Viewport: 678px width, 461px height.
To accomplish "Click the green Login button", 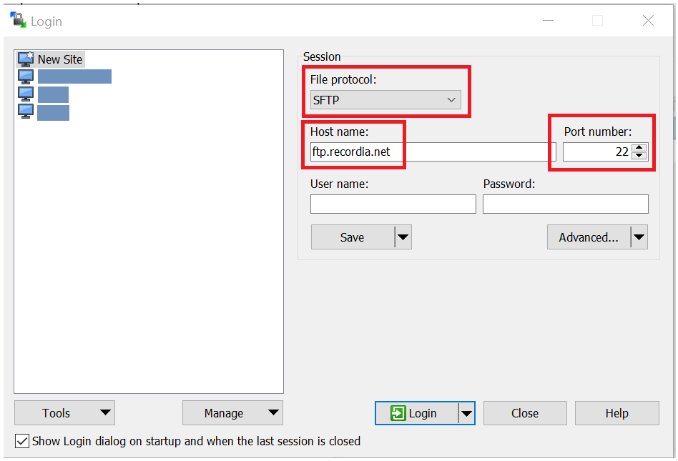I will coord(416,413).
